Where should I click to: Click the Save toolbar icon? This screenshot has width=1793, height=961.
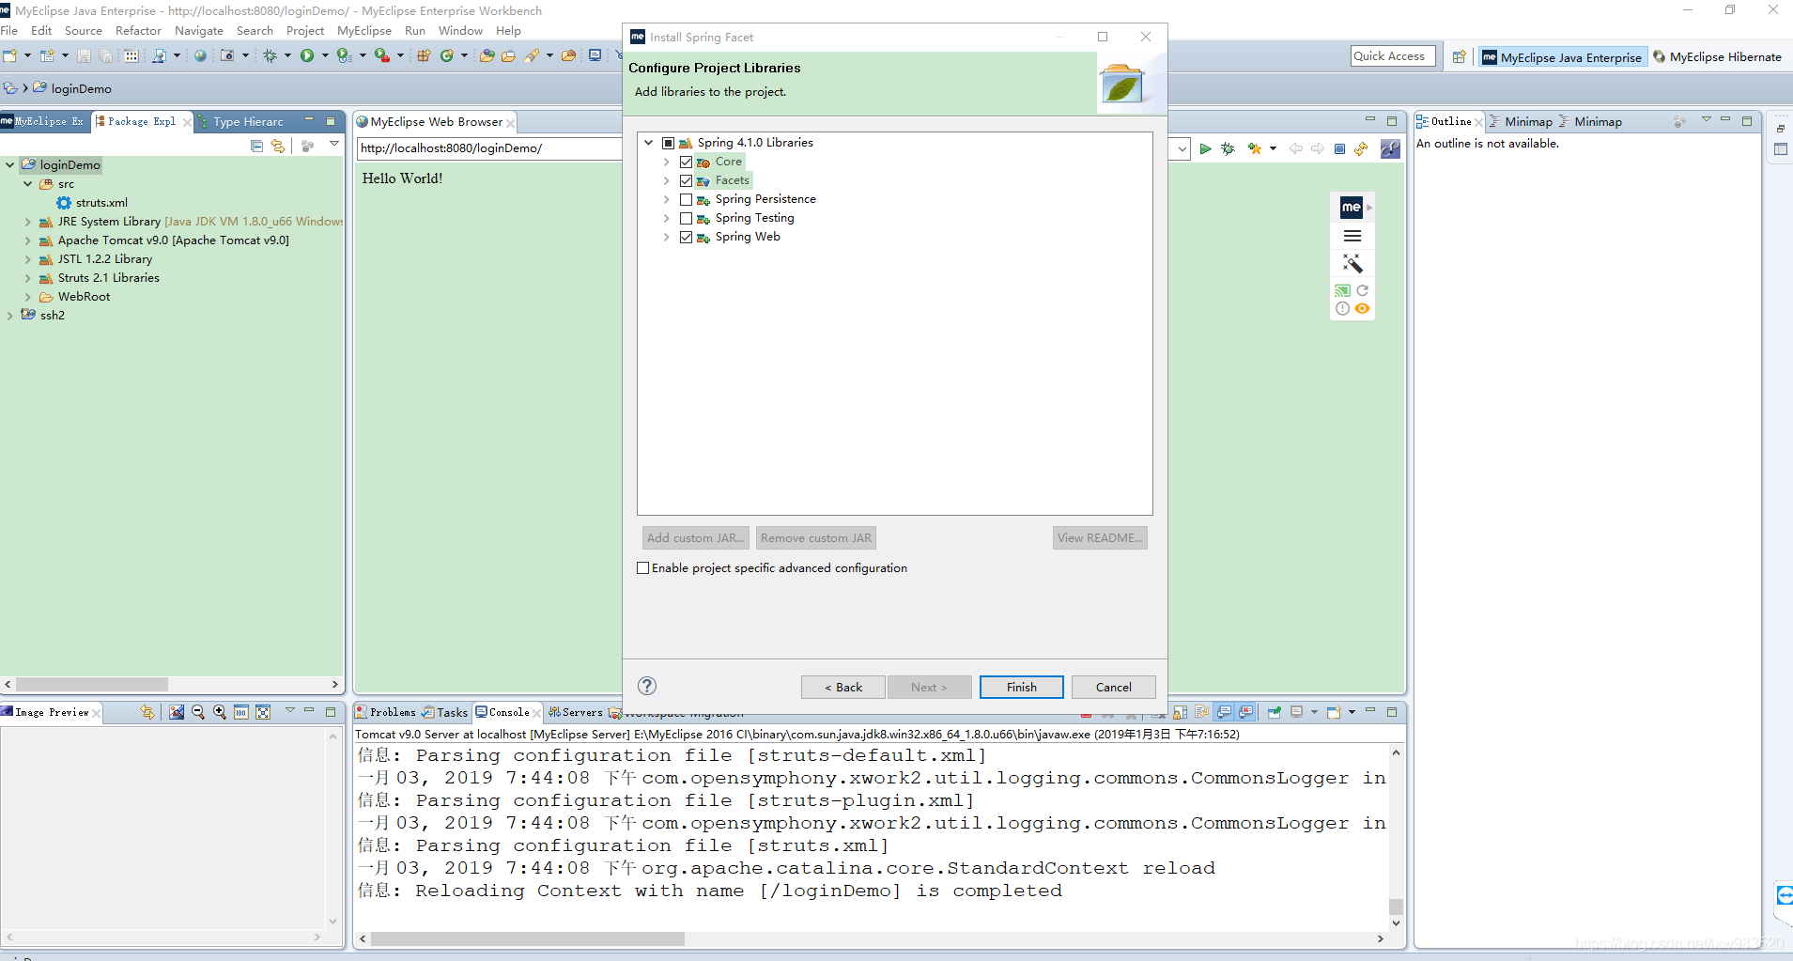84,56
